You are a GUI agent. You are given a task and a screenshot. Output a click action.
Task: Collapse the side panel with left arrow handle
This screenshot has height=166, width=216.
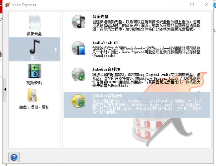(x=5, y=89)
